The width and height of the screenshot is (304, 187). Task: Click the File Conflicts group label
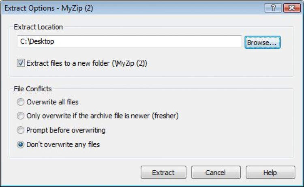click(33, 89)
